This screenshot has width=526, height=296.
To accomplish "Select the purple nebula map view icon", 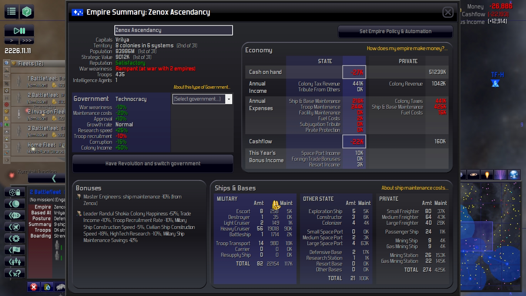I will coord(500,175).
